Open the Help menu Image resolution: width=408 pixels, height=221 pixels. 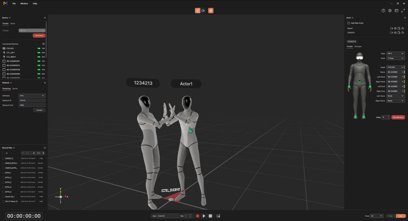pos(35,4)
